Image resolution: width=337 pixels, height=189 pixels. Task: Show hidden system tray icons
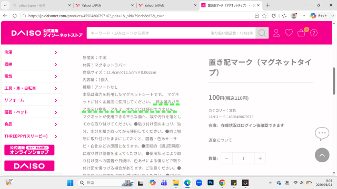click(270, 183)
